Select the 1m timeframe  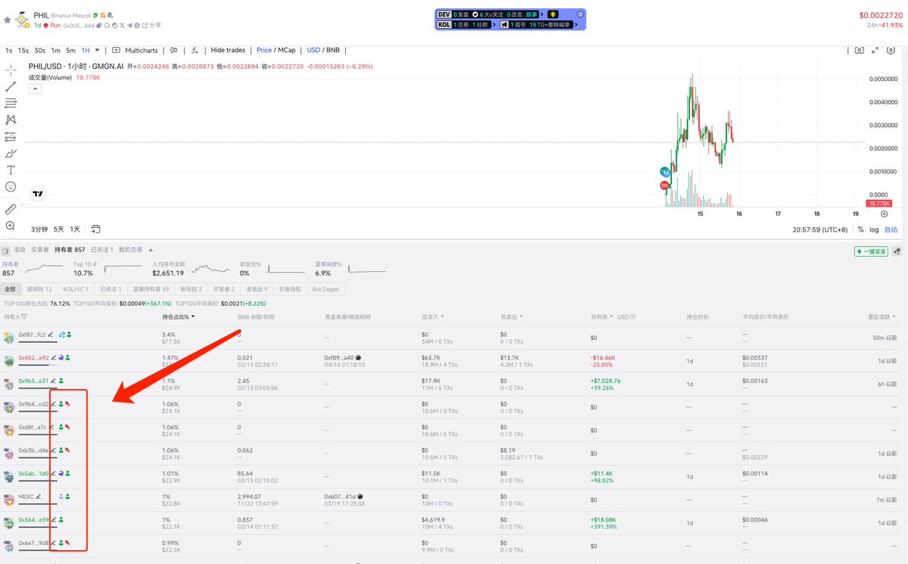click(55, 50)
